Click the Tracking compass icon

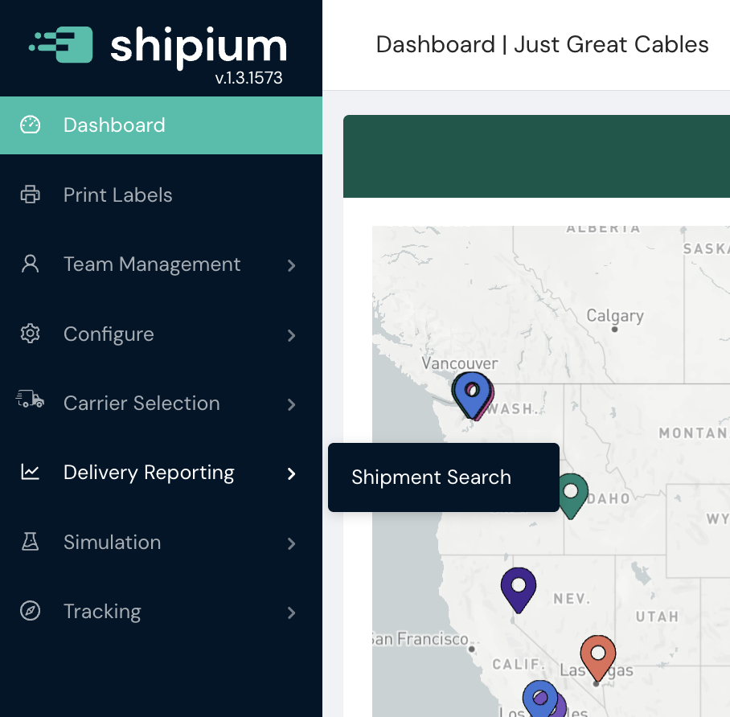click(x=31, y=611)
